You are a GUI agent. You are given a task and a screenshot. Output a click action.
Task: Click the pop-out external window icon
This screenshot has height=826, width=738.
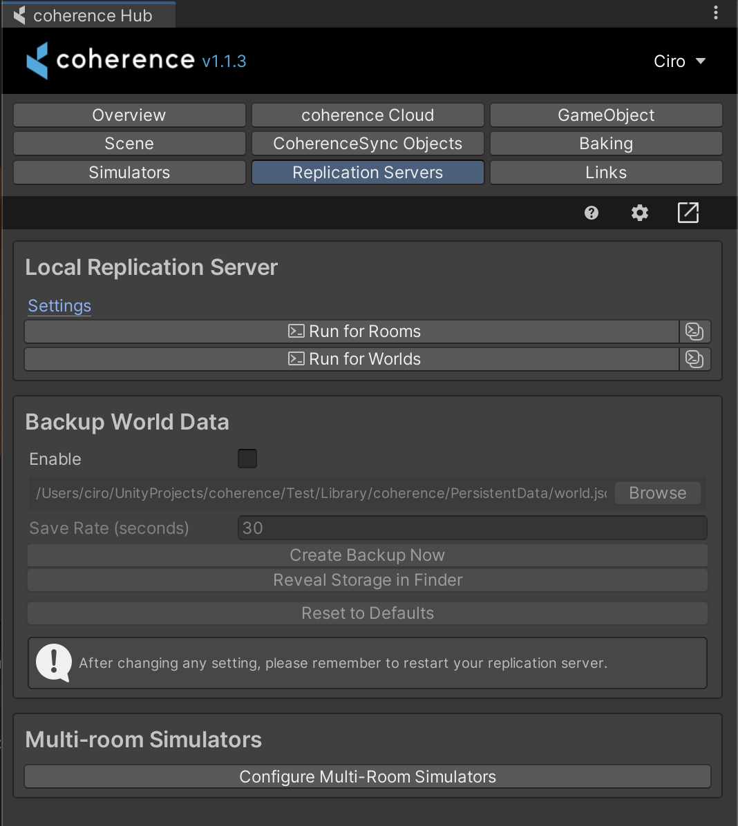click(688, 213)
